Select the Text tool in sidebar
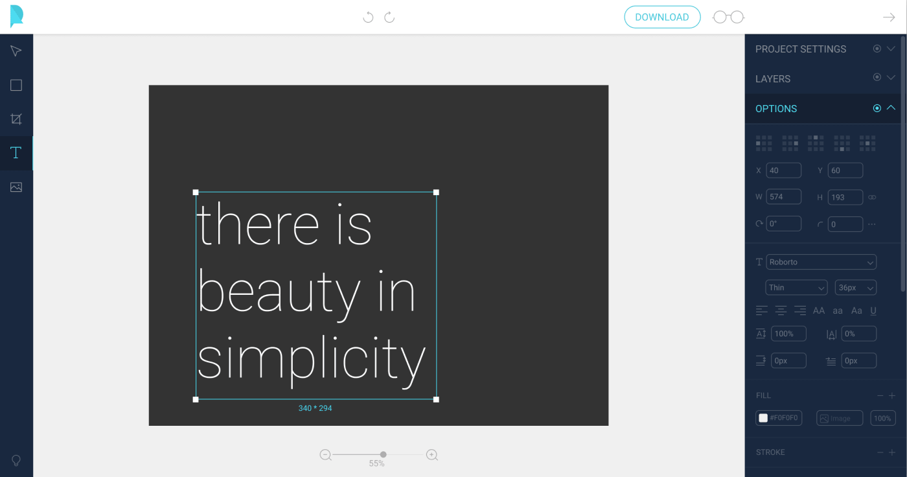This screenshot has height=477, width=907. [x=16, y=153]
